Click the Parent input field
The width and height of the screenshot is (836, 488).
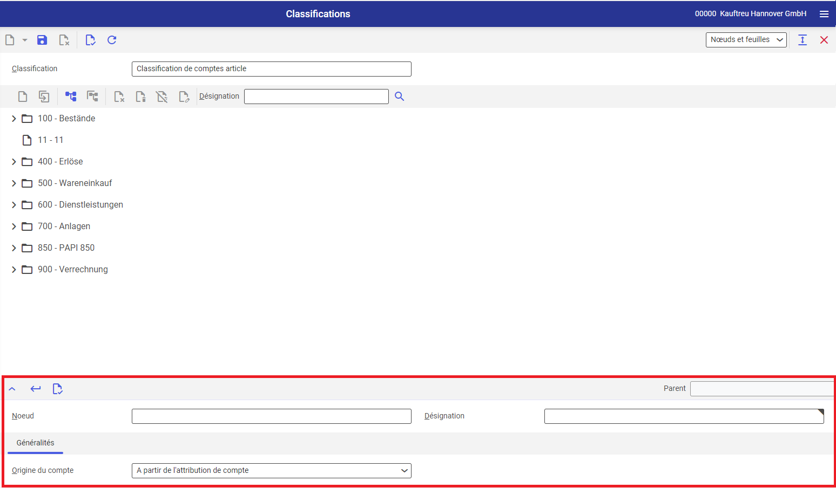(x=761, y=389)
